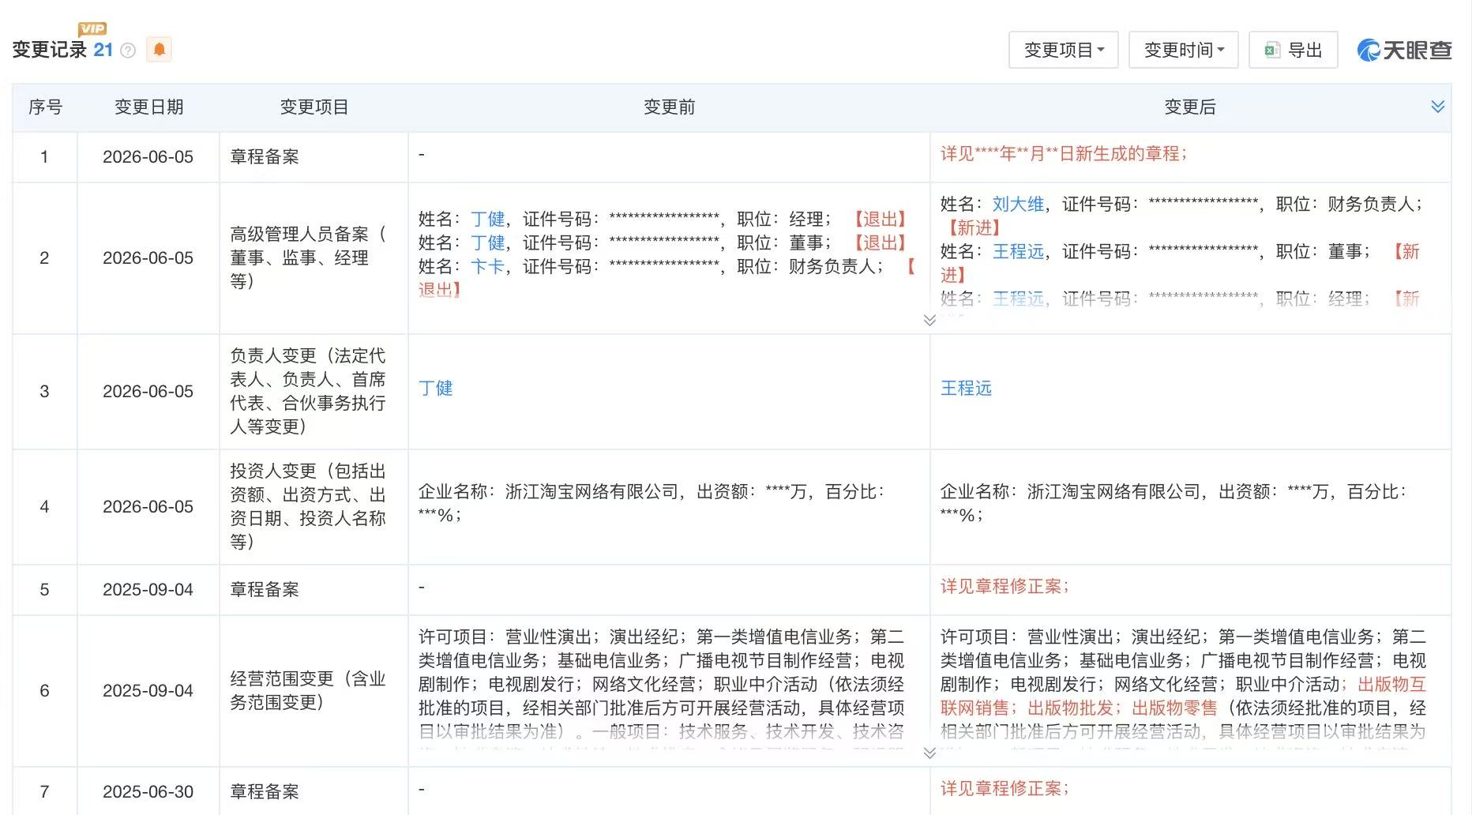Click date 2026-06-05 in row 2
1472x815 pixels.
[x=148, y=257]
